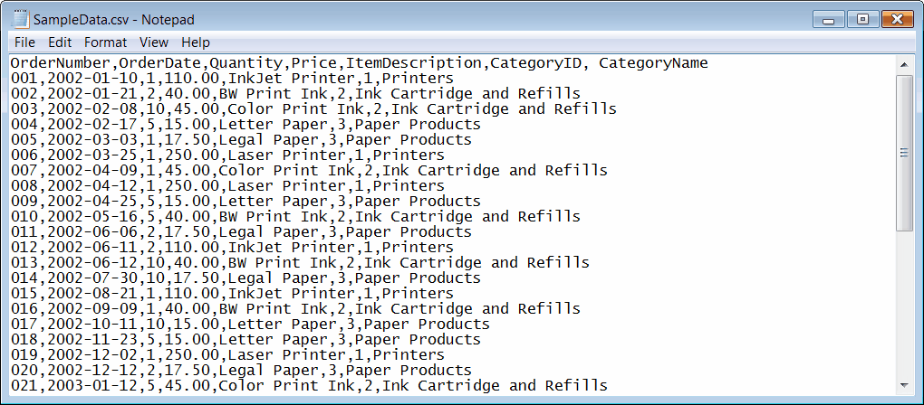Image resolution: width=924 pixels, height=405 pixels.
Task: Click the vertical scrollbar thumb
Action: pyautogui.click(x=904, y=153)
